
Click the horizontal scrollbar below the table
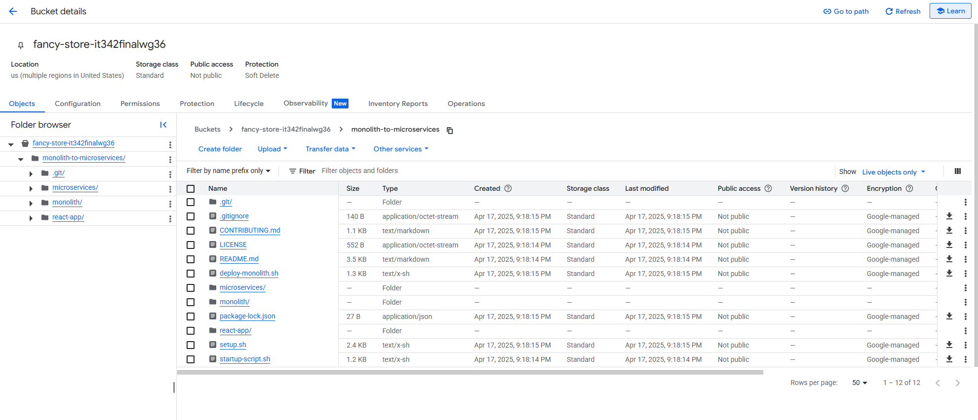[469, 373]
